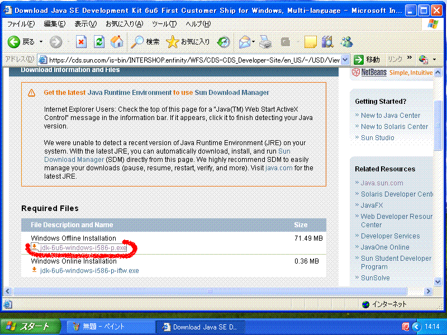The width and height of the screenshot is (447, 335).
Task: Click the 14:14 system clock
Action: (x=431, y=327)
